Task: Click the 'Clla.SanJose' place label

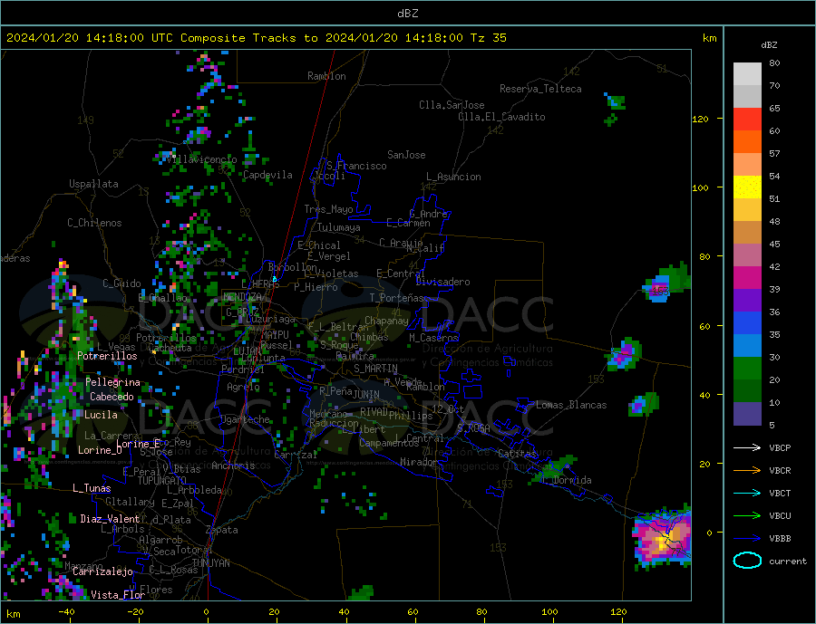Action: 452,105
